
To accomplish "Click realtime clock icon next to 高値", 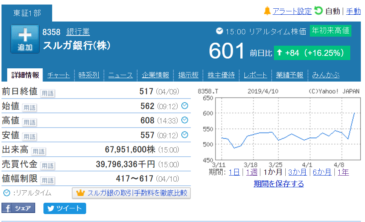I will tap(185, 120).
